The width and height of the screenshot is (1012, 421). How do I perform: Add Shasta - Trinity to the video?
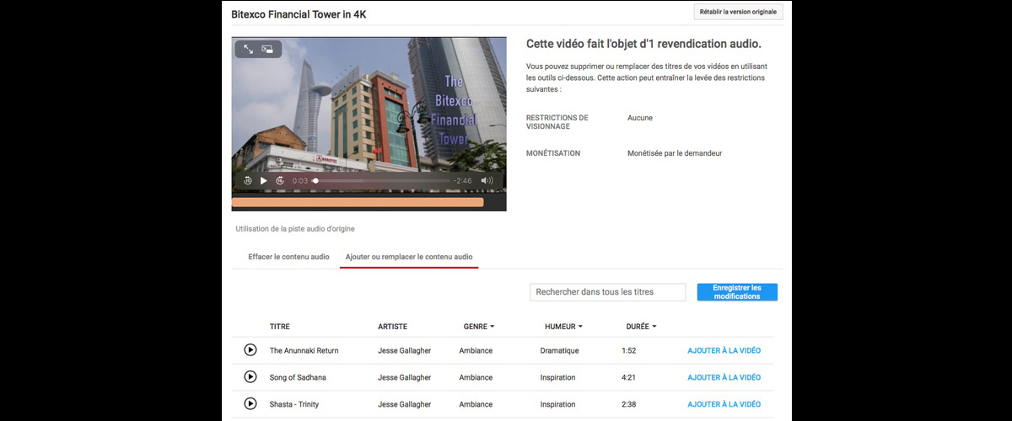click(x=724, y=404)
